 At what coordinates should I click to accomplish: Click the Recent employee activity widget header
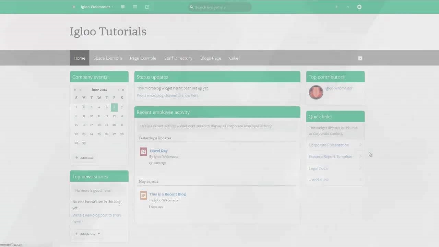(x=217, y=112)
